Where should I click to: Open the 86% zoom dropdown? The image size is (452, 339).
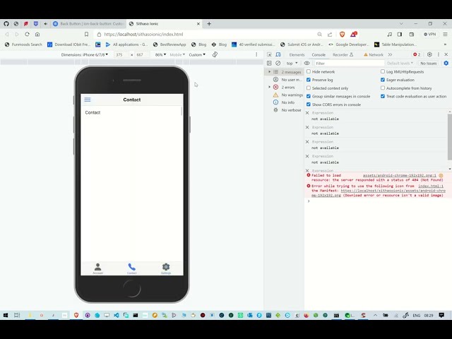click(x=160, y=54)
